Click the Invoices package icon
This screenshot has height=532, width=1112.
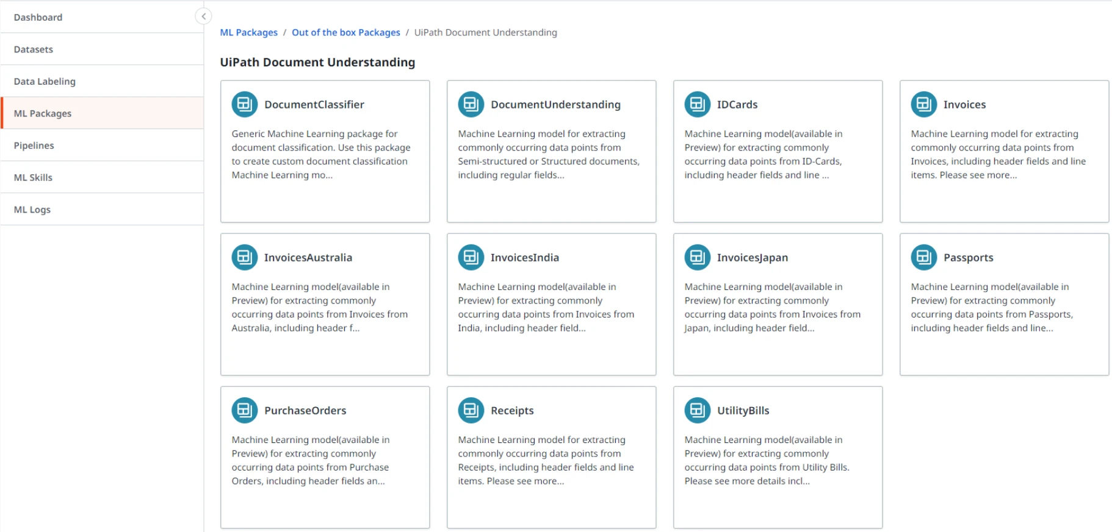point(924,104)
